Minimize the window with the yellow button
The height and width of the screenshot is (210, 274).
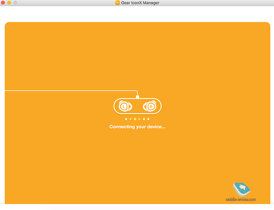coord(9,3)
